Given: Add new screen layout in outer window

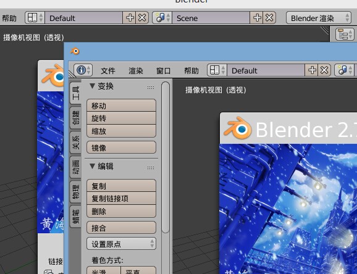Looking at the screenshot, I should [130, 18].
